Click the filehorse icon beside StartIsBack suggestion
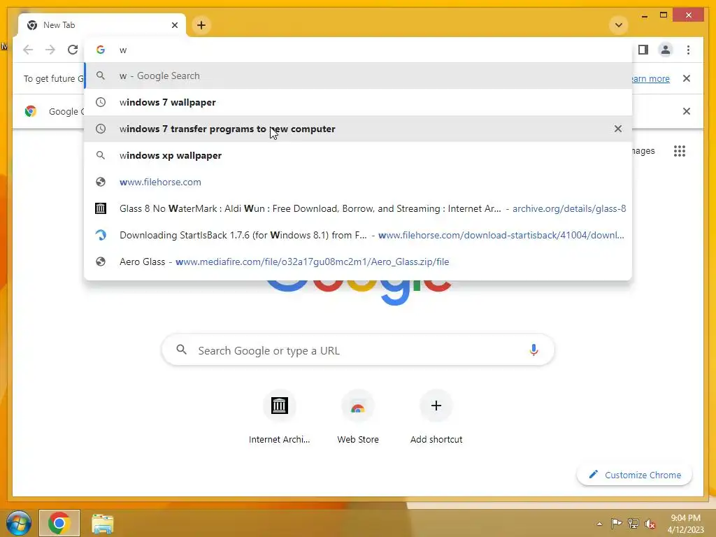Image resolution: width=716 pixels, height=537 pixels. [101, 235]
